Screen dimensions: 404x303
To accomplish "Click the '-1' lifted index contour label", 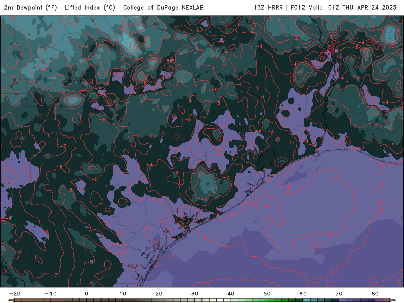I will tap(204, 199).
